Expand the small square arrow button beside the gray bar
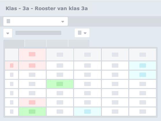Viewport: 161px width, 121px height. (x=8, y=33)
